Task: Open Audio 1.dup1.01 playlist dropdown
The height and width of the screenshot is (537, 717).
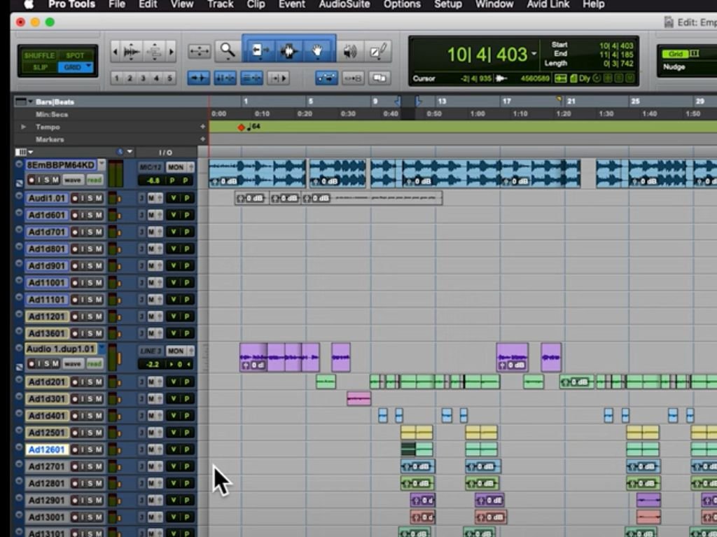Action: pyautogui.click(x=102, y=349)
